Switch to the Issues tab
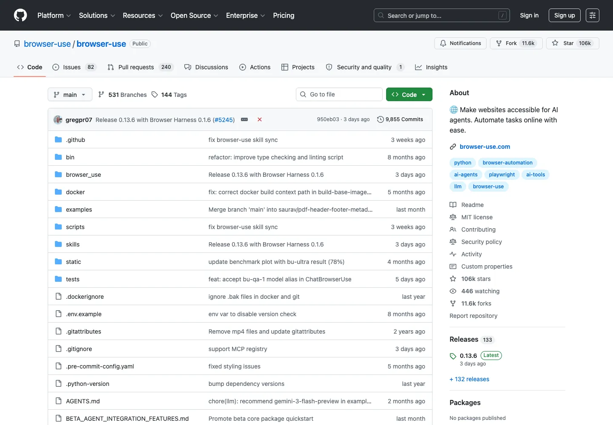The image size is (613, 425). tap(74, 67)
